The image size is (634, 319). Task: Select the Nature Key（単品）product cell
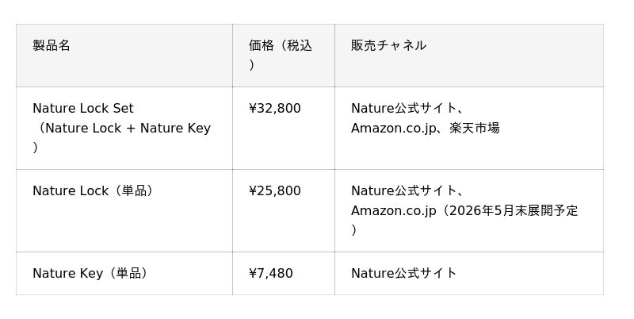click(x=90, y=274)
